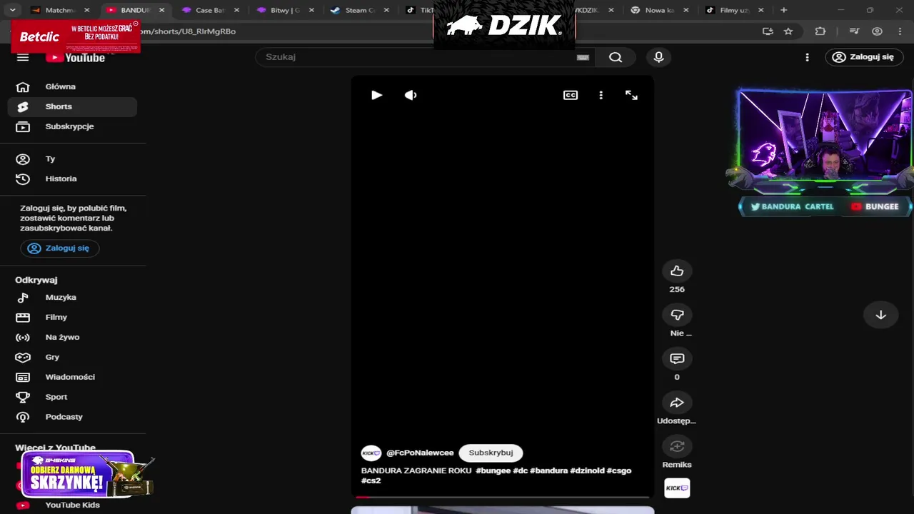Open Wiadomości in the sidebar

(72, 377)
